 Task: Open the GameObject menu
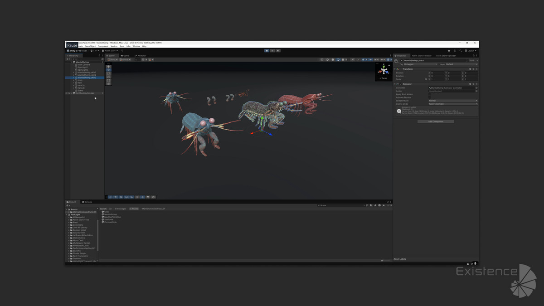[90, 46]
